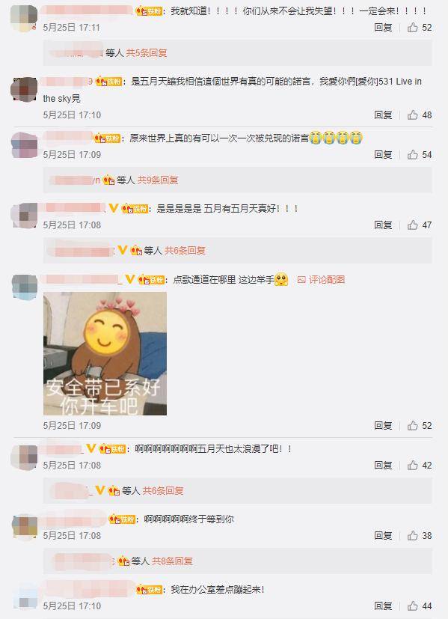The image size is (448, 619).
Task: Like the 终于等到你 comment
Action: tap(413, 536)
